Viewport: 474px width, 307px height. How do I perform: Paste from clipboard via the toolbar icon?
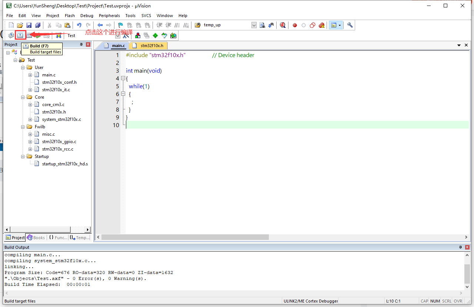(67, 25)
